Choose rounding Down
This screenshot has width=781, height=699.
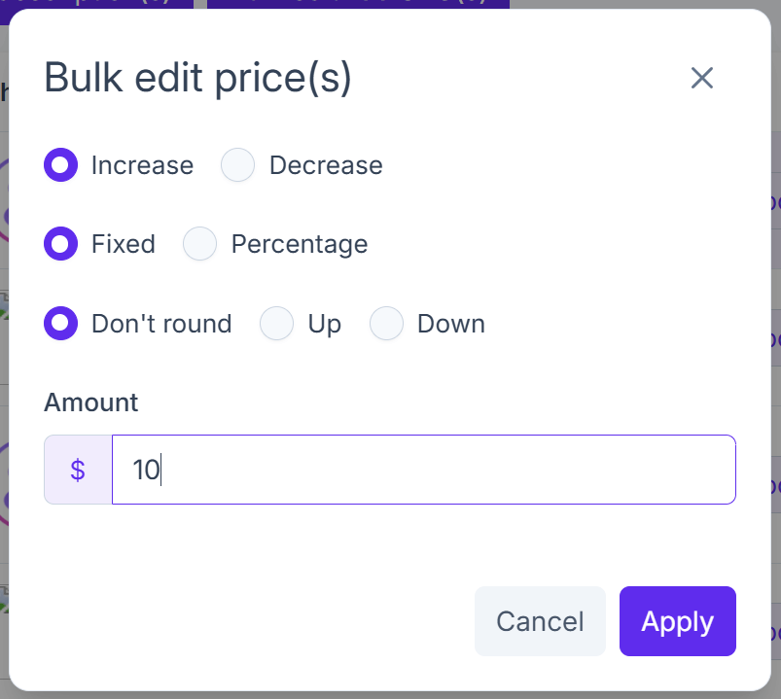386,324
